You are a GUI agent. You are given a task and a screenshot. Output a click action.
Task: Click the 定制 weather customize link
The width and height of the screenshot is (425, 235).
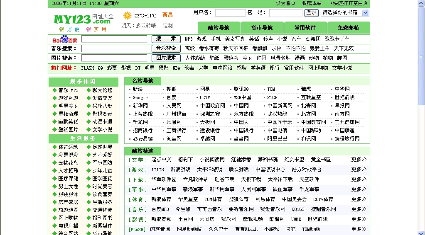167,26
